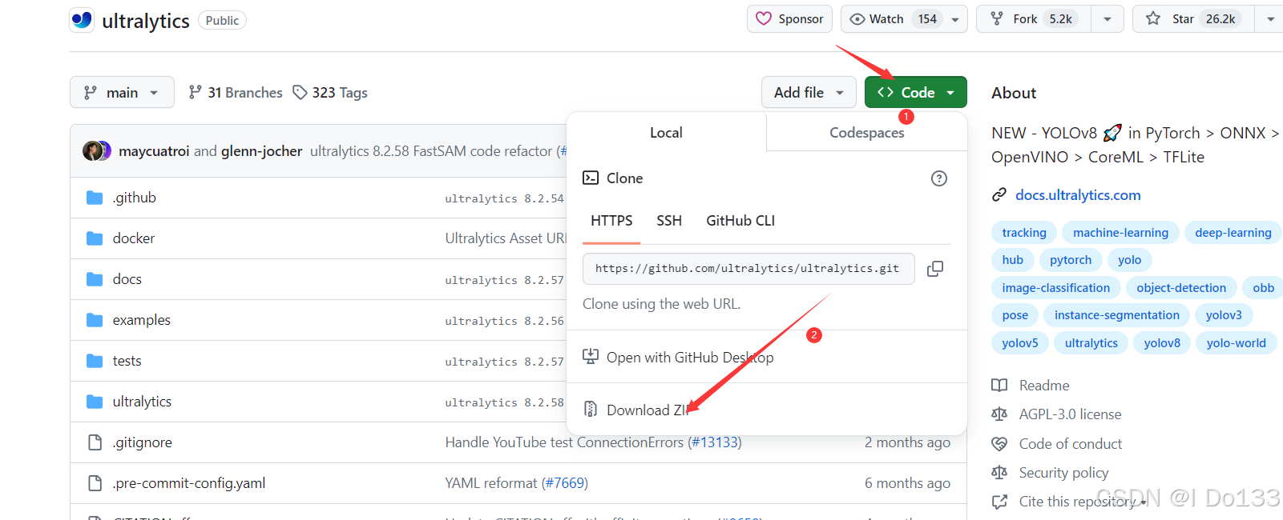Click the Fork button
1283x520 pixels.
1034,19
